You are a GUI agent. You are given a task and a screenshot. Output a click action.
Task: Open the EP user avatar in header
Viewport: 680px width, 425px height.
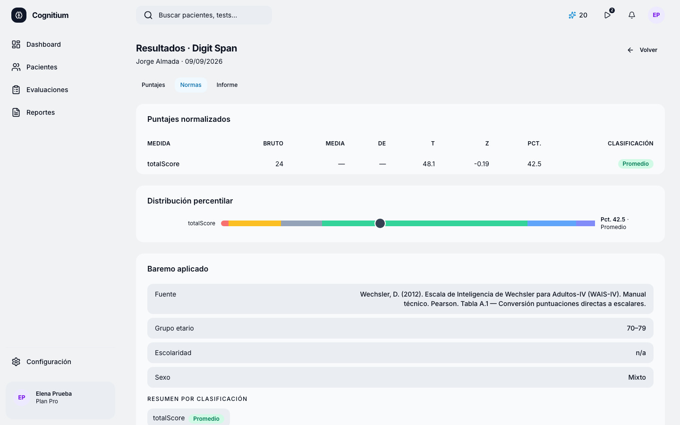(x=656, y=15)
